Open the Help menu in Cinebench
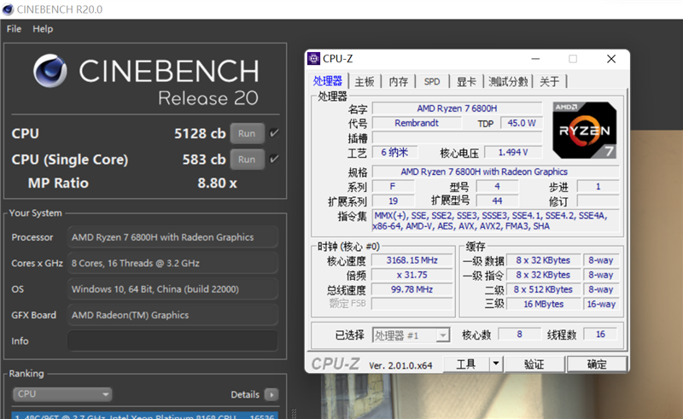 43,29
